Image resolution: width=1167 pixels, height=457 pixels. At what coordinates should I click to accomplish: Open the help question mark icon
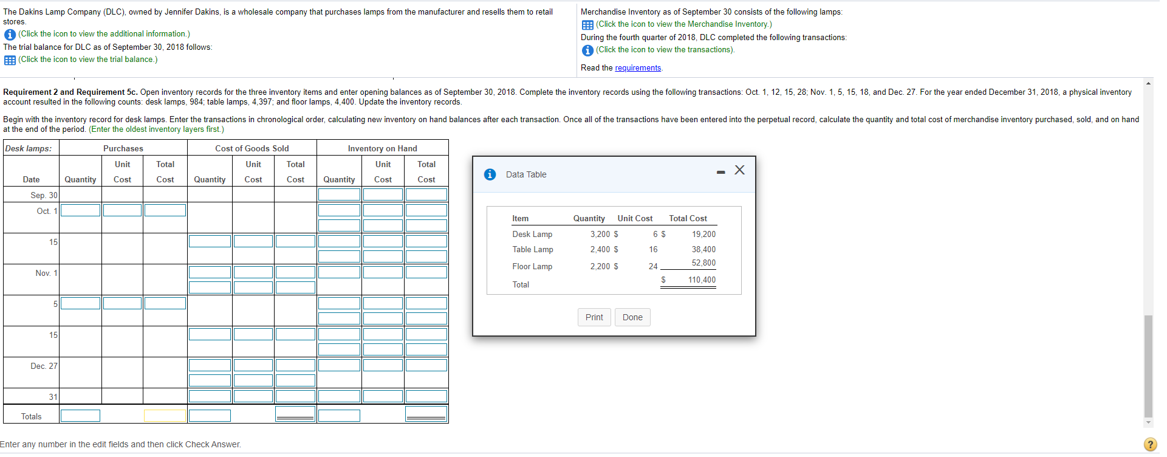click(x=1150, y=444)
